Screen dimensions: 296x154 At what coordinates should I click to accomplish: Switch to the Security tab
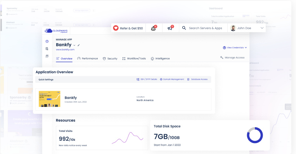coord(110,59)
